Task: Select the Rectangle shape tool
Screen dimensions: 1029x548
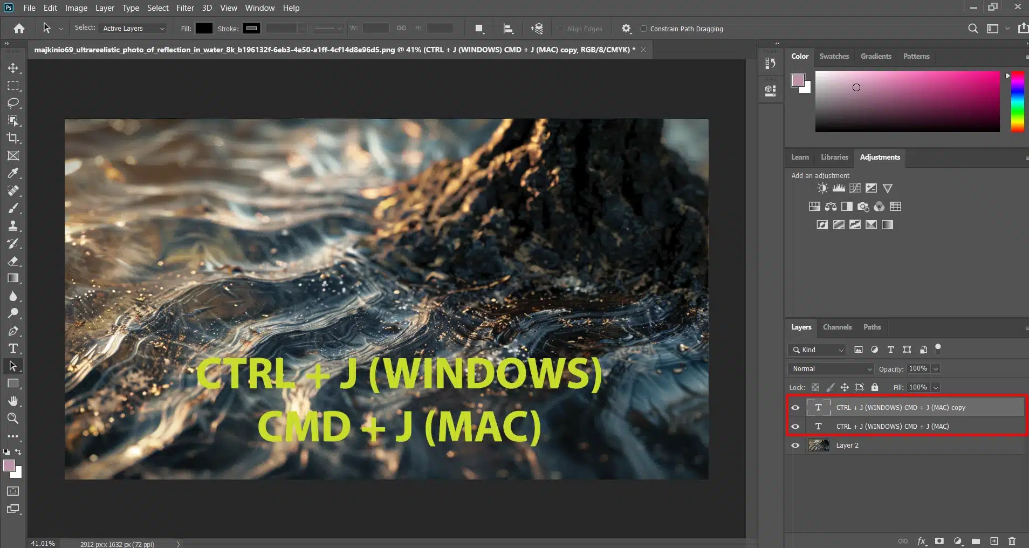Action: tap(13, 383)
